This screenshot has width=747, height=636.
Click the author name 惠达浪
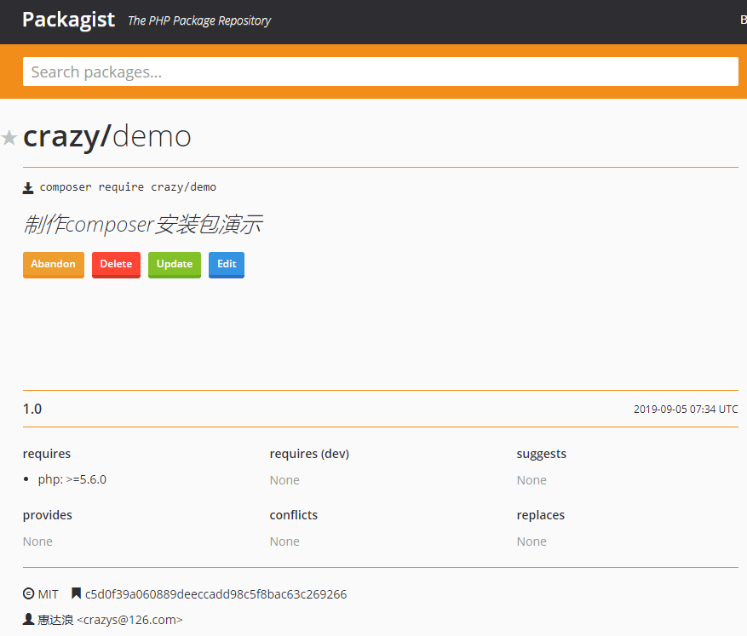[x=55, y=620]
